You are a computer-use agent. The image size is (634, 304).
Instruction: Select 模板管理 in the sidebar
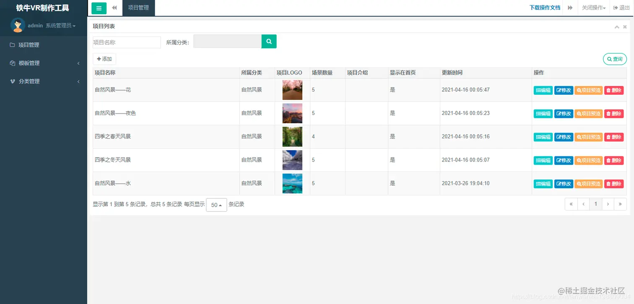coord(29,63)
